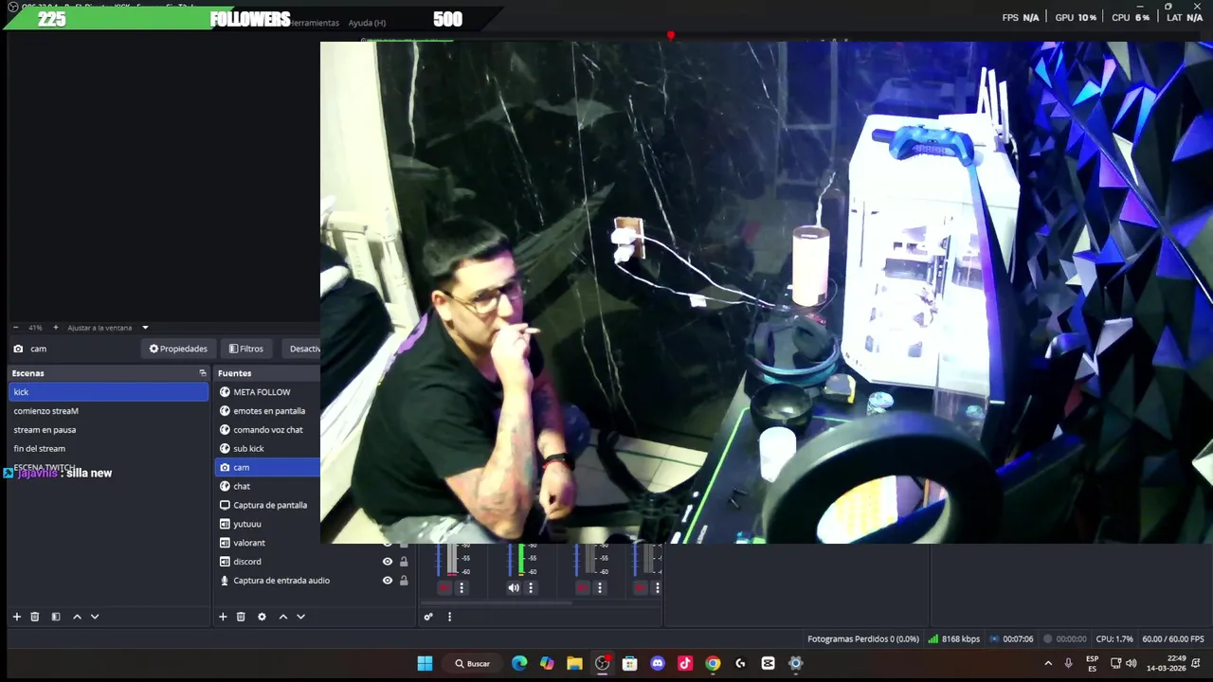The height and width of the screenshot is (682, 1213).
Task: Open three-dot menu beside the speaker icon
Action: point(531,588)
